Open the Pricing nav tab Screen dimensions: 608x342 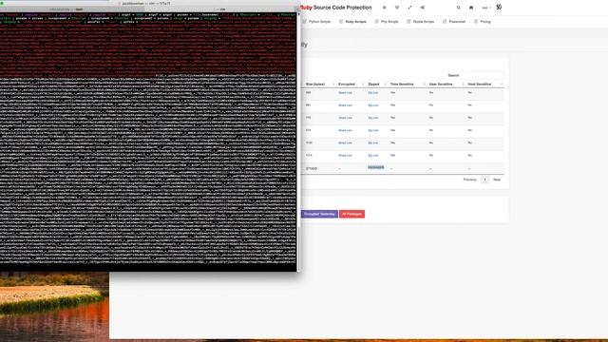[485, 22]
